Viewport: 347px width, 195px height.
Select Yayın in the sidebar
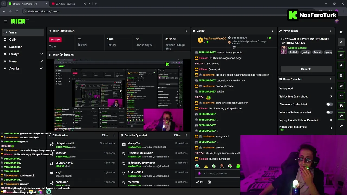[x=23, y=32]
